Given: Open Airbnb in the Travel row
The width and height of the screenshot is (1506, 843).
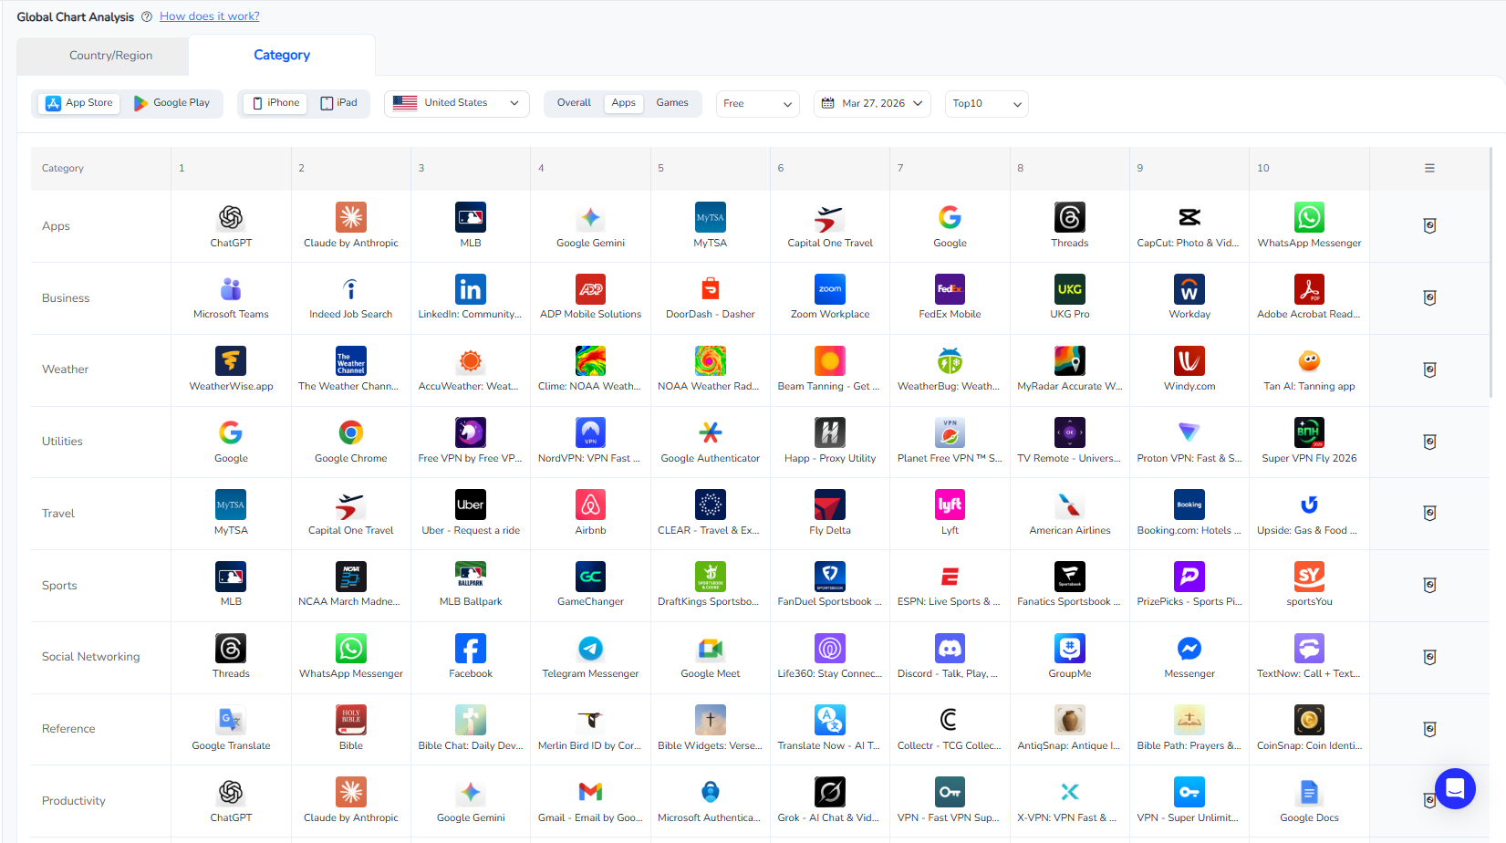Looking at the screenshot, I should (590, 505).
